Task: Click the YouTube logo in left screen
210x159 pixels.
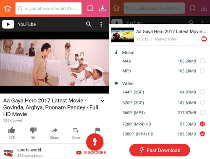Action: 8,24
